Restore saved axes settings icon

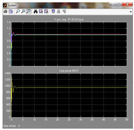46,11
